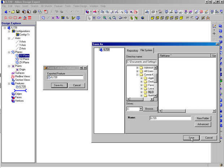Screen dimensions: 224x168
Task: Click the Directory name field
Action: click(x=142, y=62)
